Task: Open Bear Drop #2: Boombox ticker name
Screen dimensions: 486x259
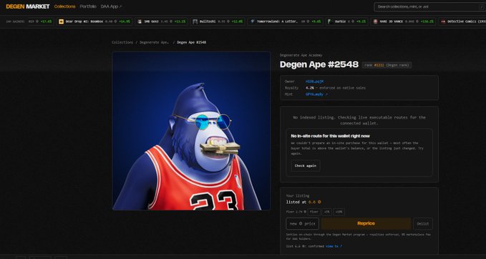Action: point(84,21)
